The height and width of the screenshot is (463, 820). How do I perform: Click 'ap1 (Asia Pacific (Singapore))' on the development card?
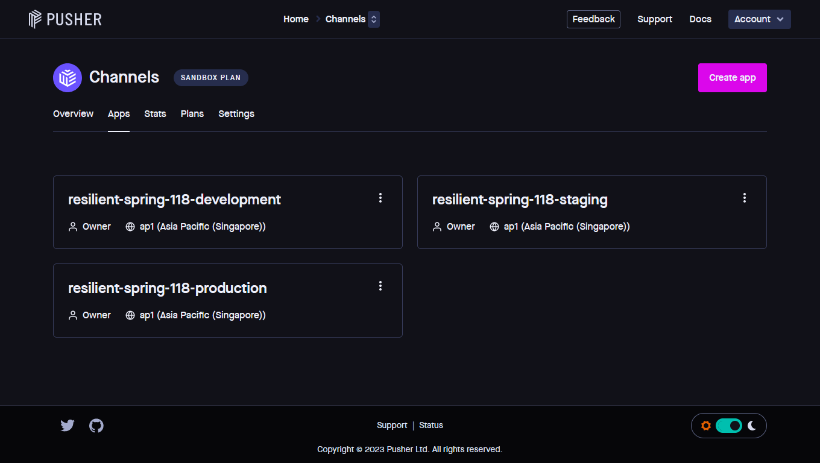(x=203, y=227)
